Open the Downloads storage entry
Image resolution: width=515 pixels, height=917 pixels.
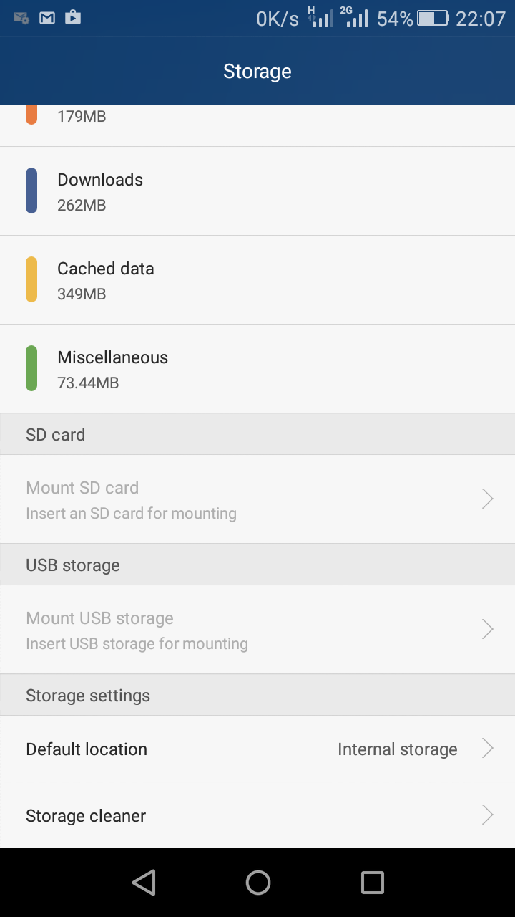(x=257, y=191)
